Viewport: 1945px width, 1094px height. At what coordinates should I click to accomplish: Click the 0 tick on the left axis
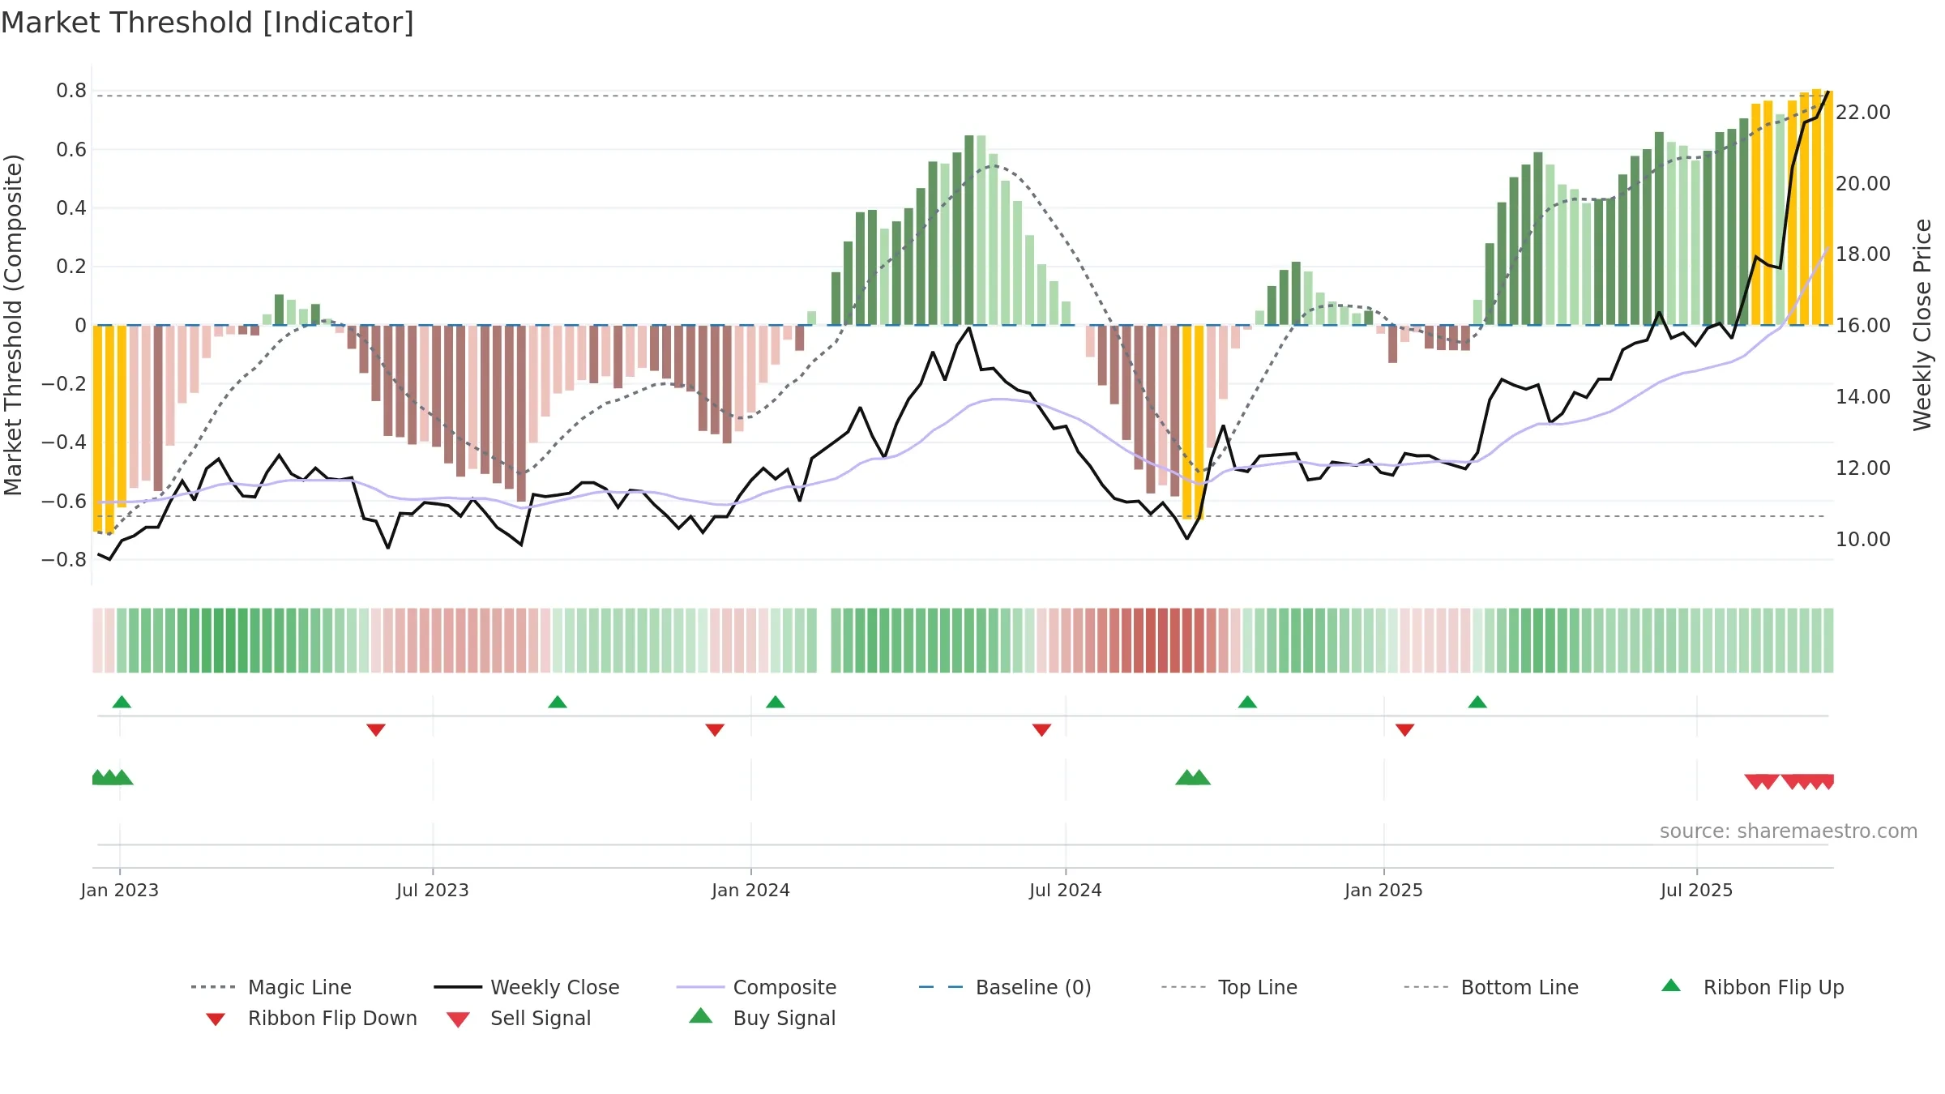tap(80, 325)
